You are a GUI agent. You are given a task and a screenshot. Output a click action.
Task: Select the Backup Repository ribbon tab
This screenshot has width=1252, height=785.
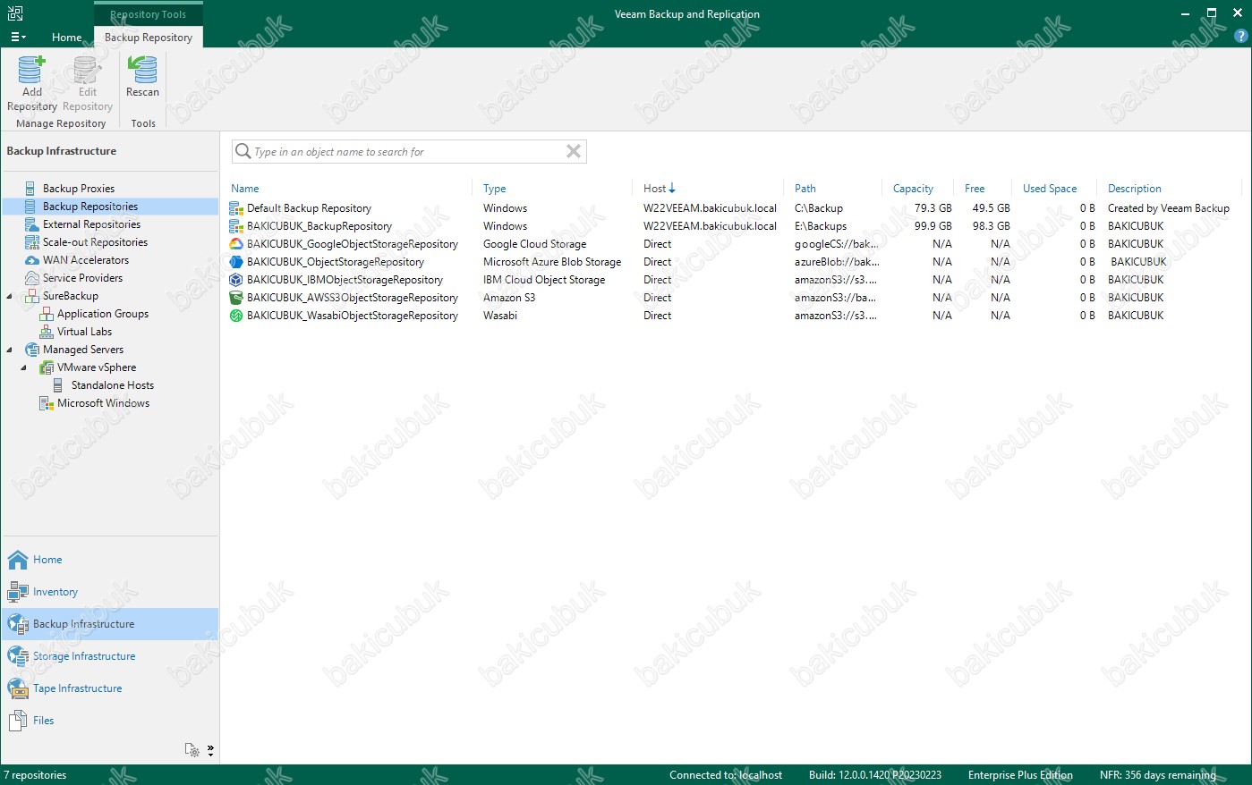point(149,38)
